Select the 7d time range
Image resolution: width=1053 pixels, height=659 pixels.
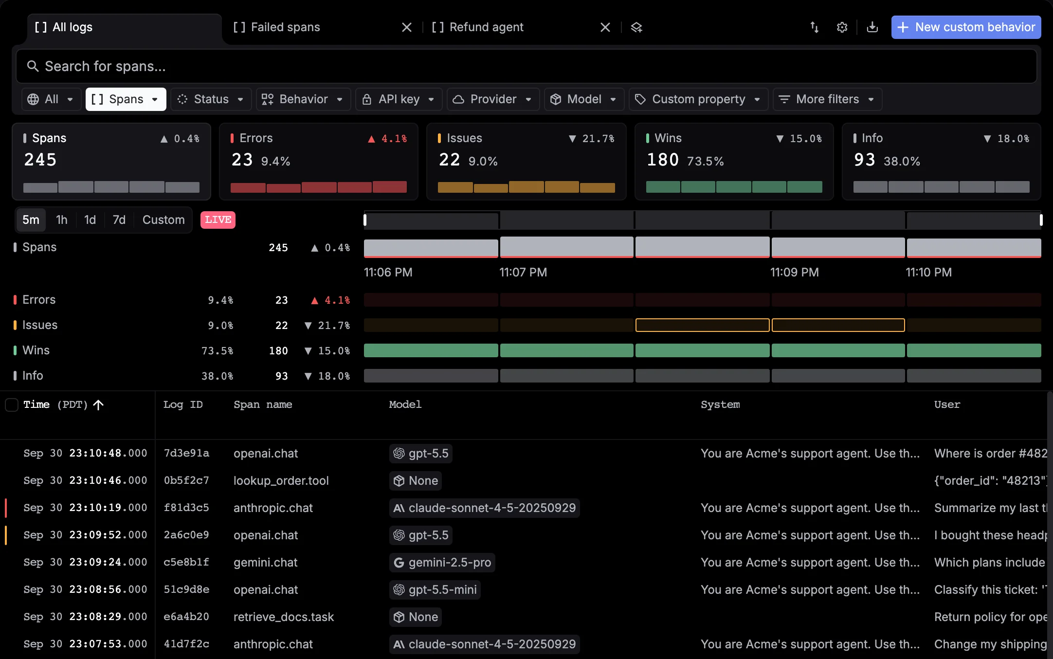[119, 220]
